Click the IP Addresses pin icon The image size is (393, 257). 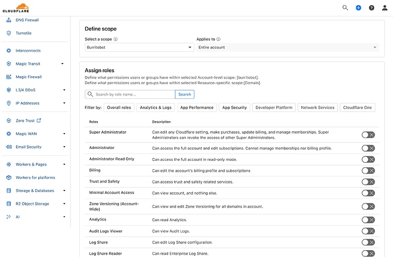tap(9, 103)
